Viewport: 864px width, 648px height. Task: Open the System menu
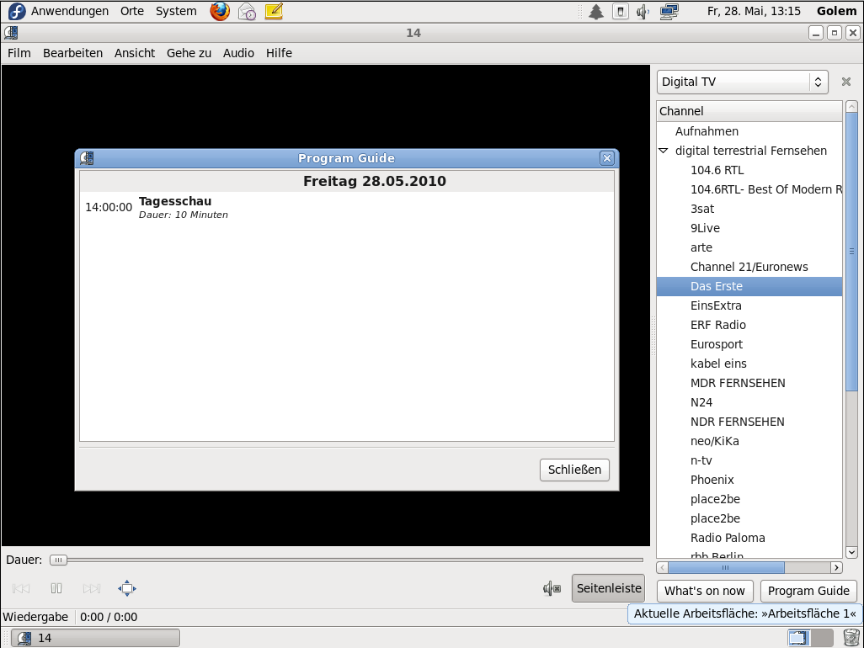(x=176, y=11)
